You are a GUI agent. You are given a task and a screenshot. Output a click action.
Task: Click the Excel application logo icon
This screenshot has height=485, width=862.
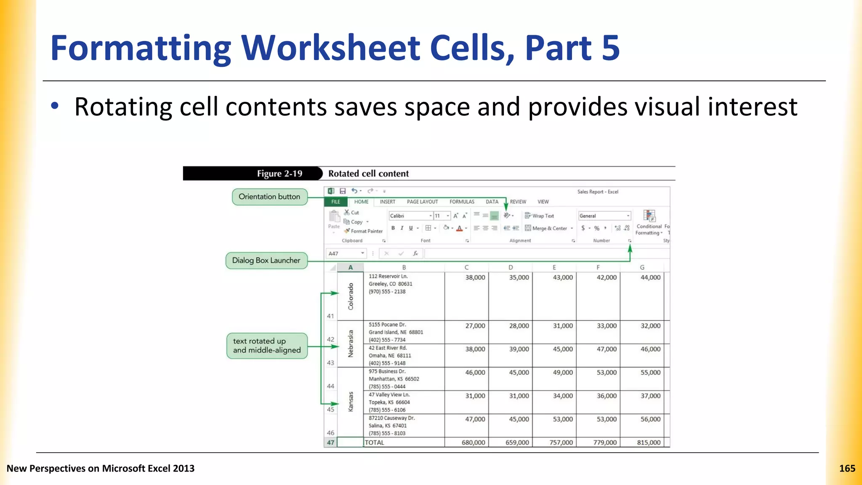[x=331, y=191]
